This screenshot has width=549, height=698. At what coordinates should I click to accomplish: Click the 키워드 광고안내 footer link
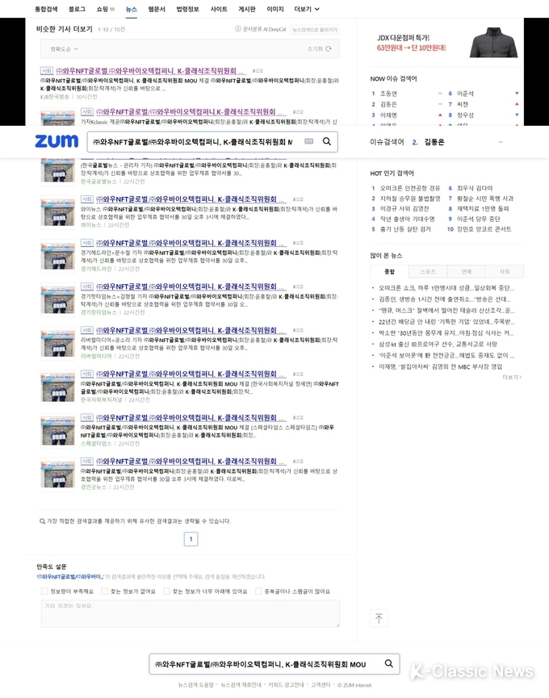tap(286, 685)
